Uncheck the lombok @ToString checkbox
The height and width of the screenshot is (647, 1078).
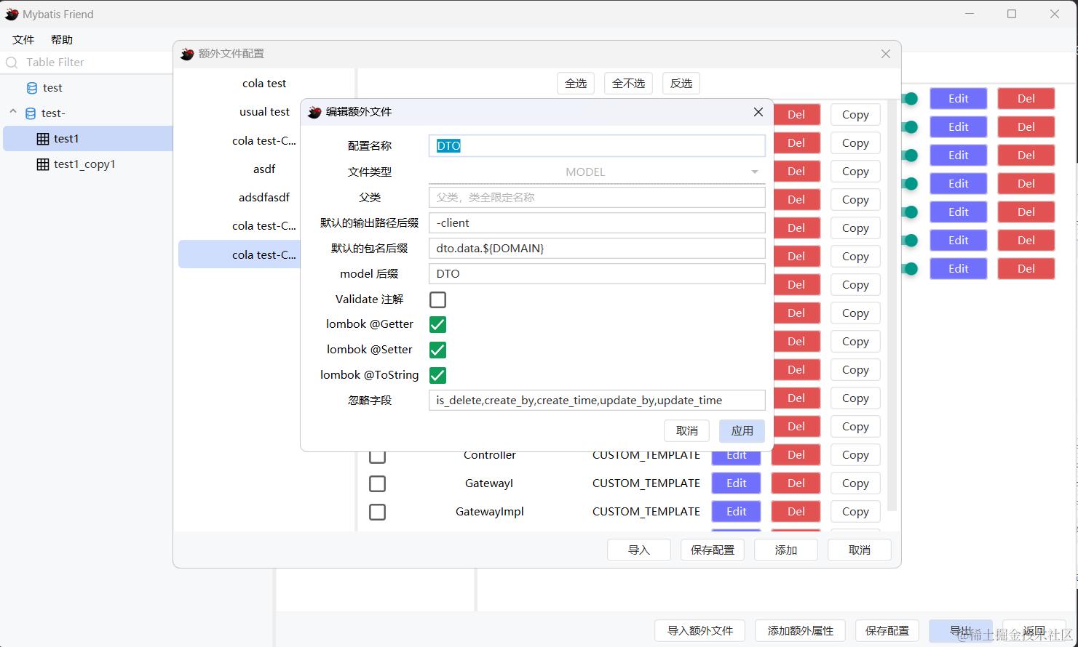pyautogui.click(x=437, y=375)
